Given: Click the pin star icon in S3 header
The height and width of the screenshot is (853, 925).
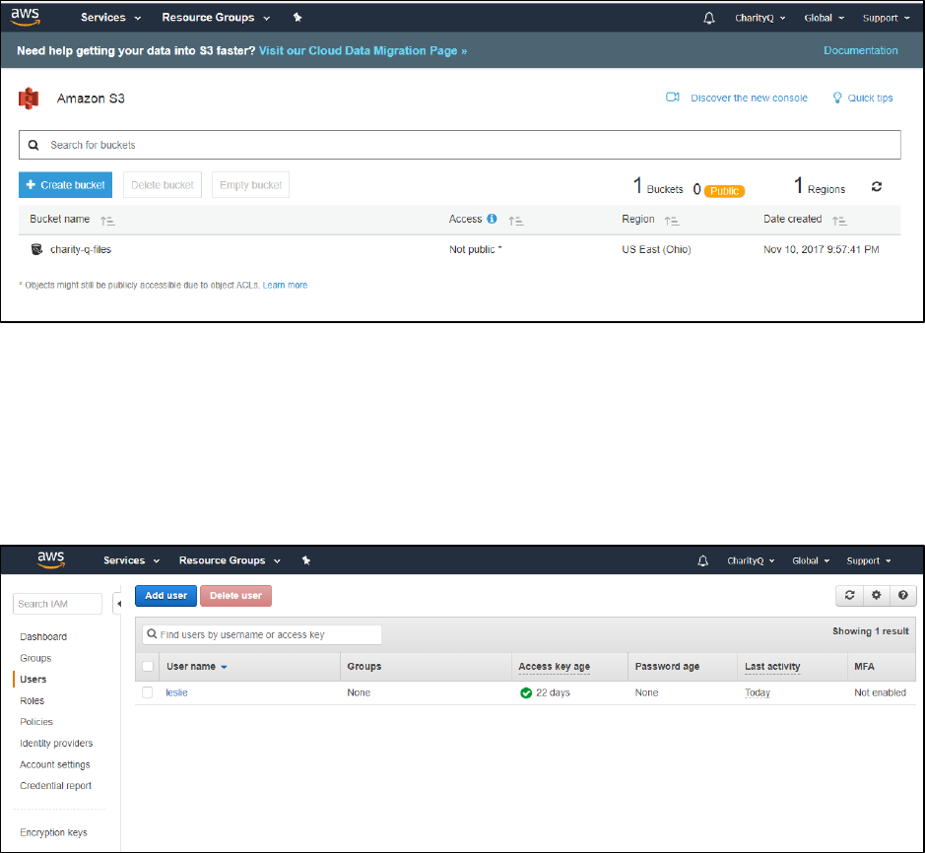Looking at the screenshot, I should click(x=297, y=18).
